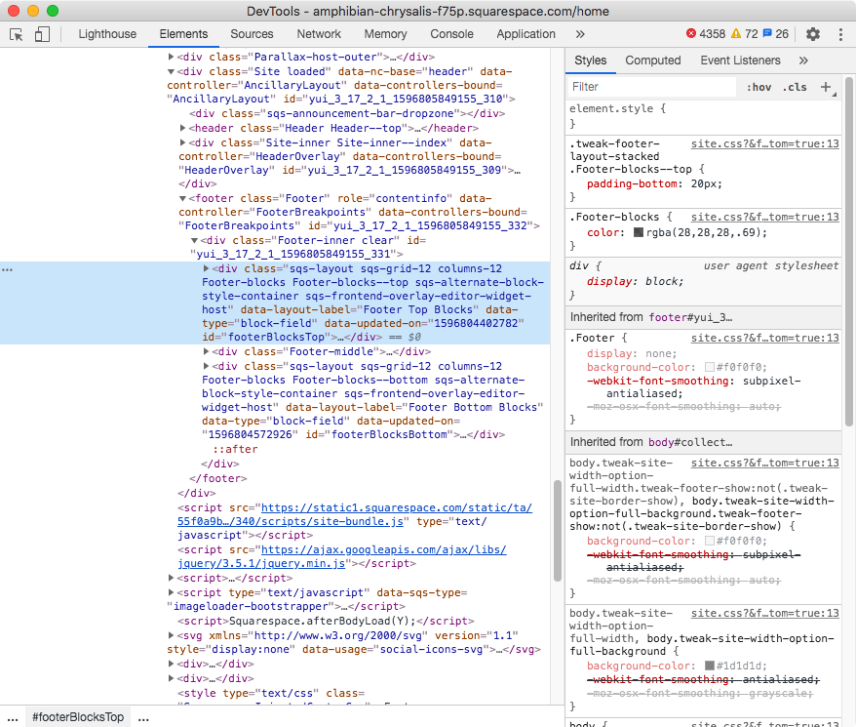Expand the Footer-middle div

pos(206,351)
